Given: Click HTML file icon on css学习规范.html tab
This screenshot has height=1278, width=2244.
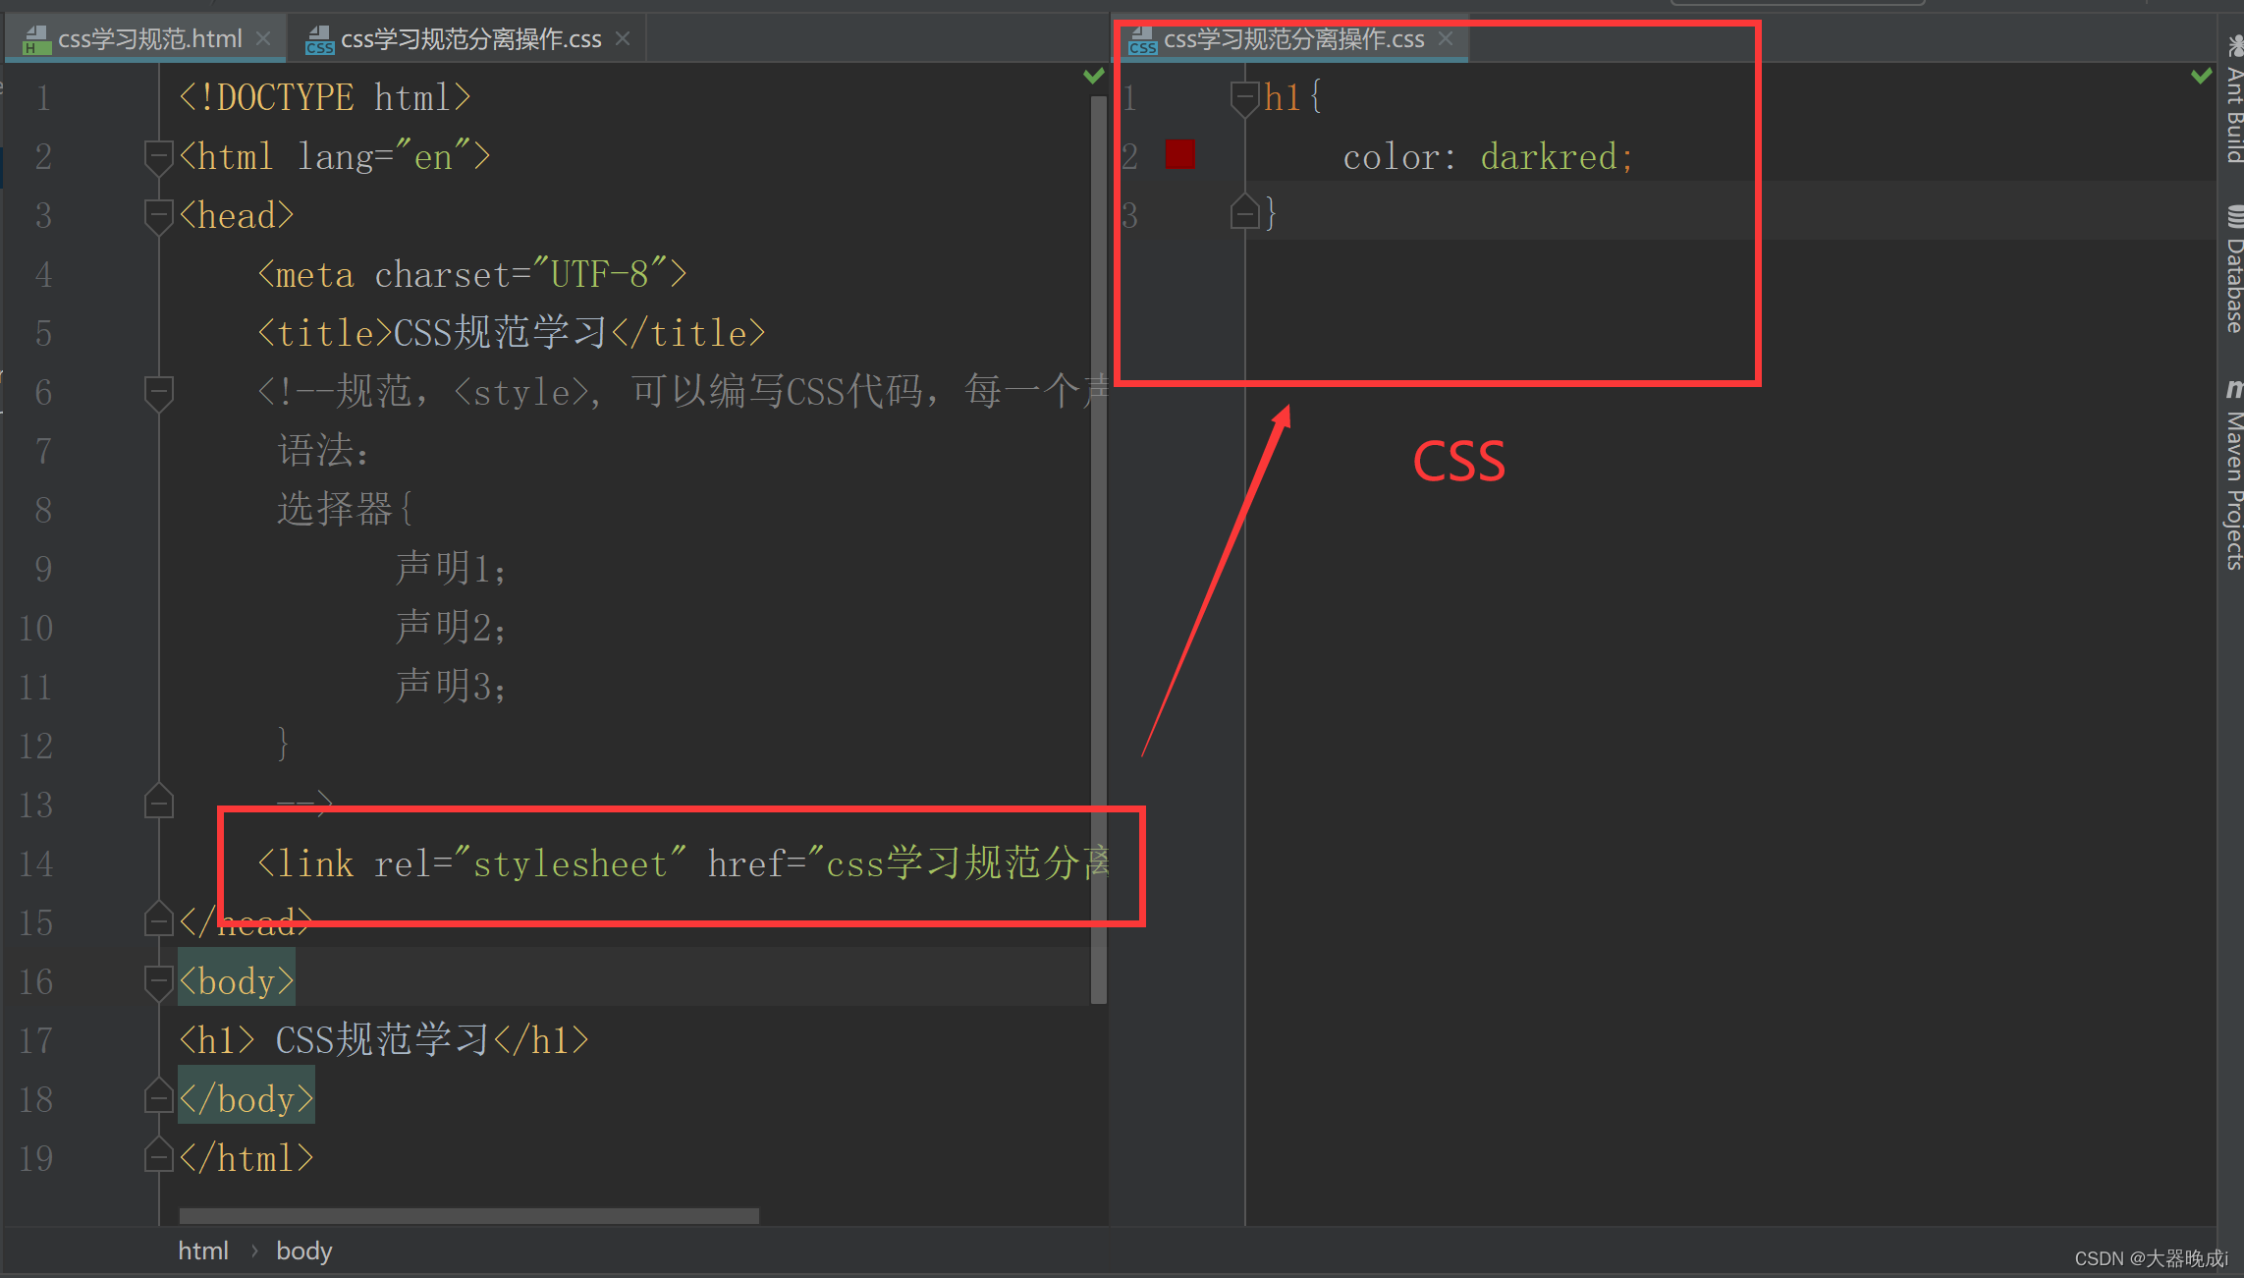Looking at the screenshot, I should click(x=37, y=40).
